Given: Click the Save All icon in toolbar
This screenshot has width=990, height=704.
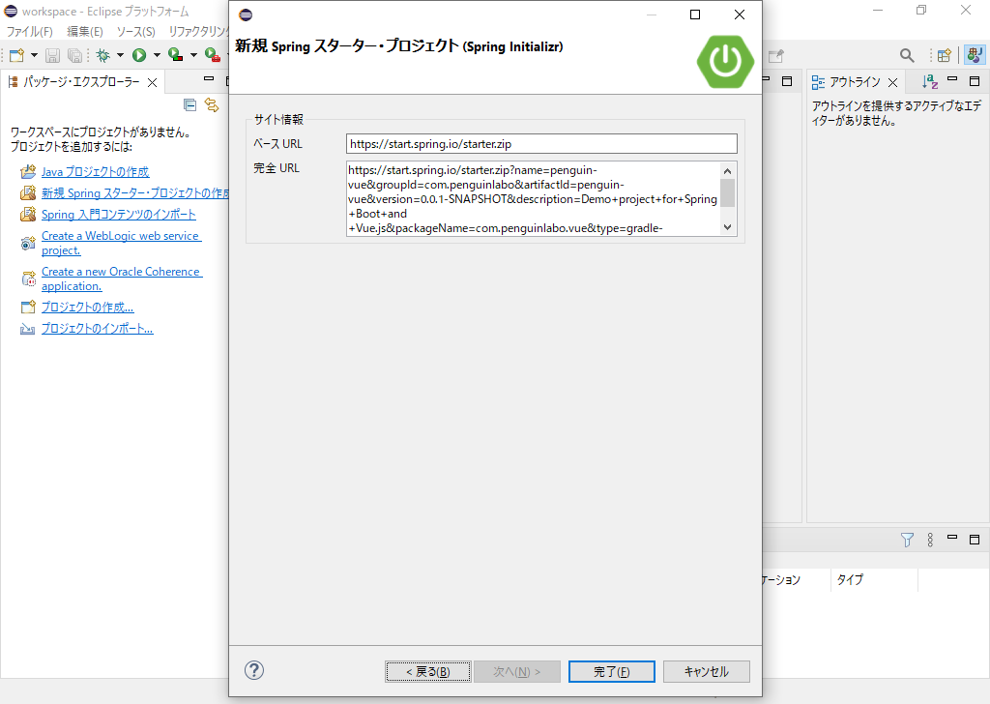Looking at the screenshot, I should 74,55.
